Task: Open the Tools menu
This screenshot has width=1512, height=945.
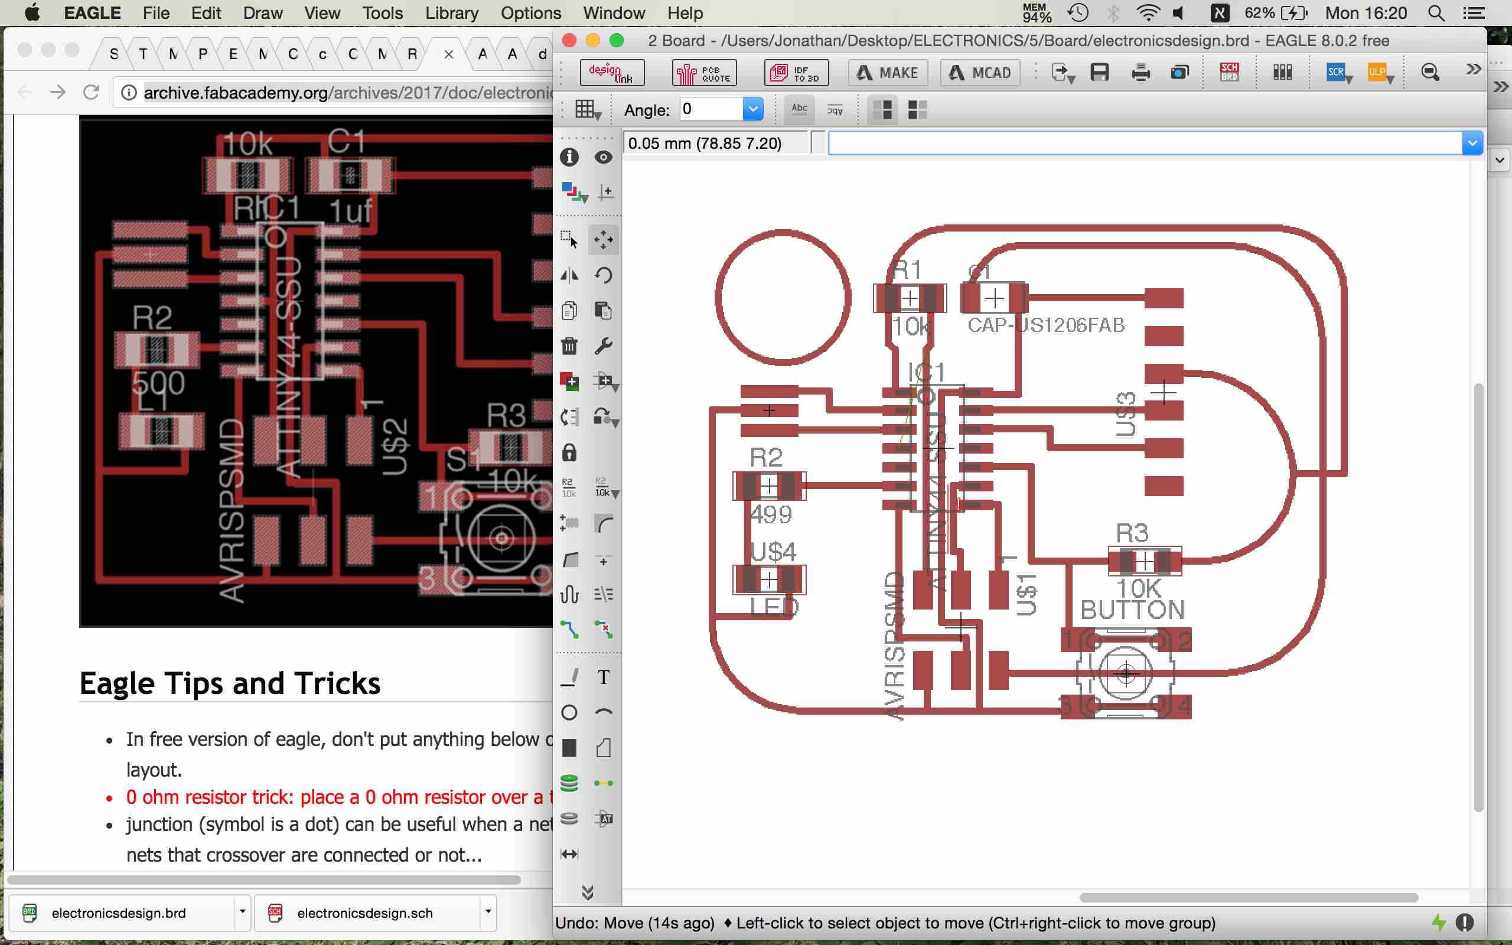Action: [x=382, y=13]
